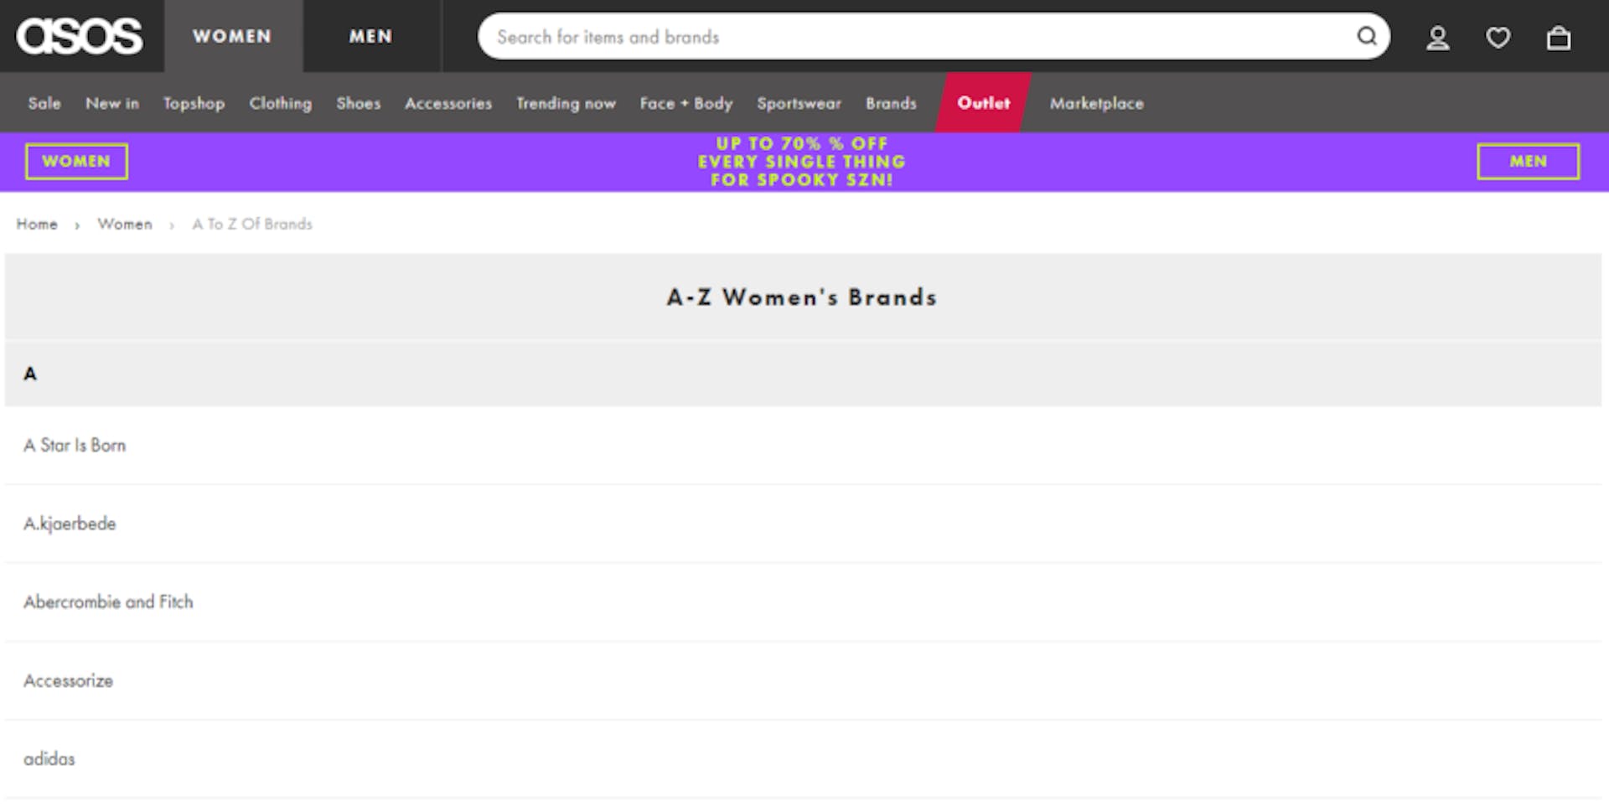This screenshot has width=1609, height=806.
Task: Select the red Outlet tab
Action: [984, 102]
